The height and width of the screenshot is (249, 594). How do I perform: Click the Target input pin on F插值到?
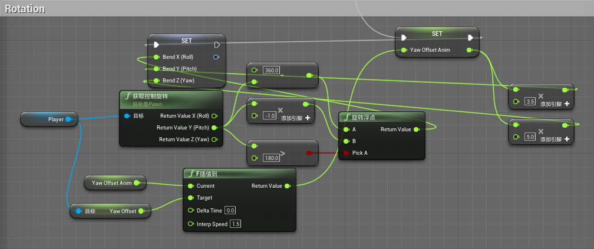click(x=190, y=198)
